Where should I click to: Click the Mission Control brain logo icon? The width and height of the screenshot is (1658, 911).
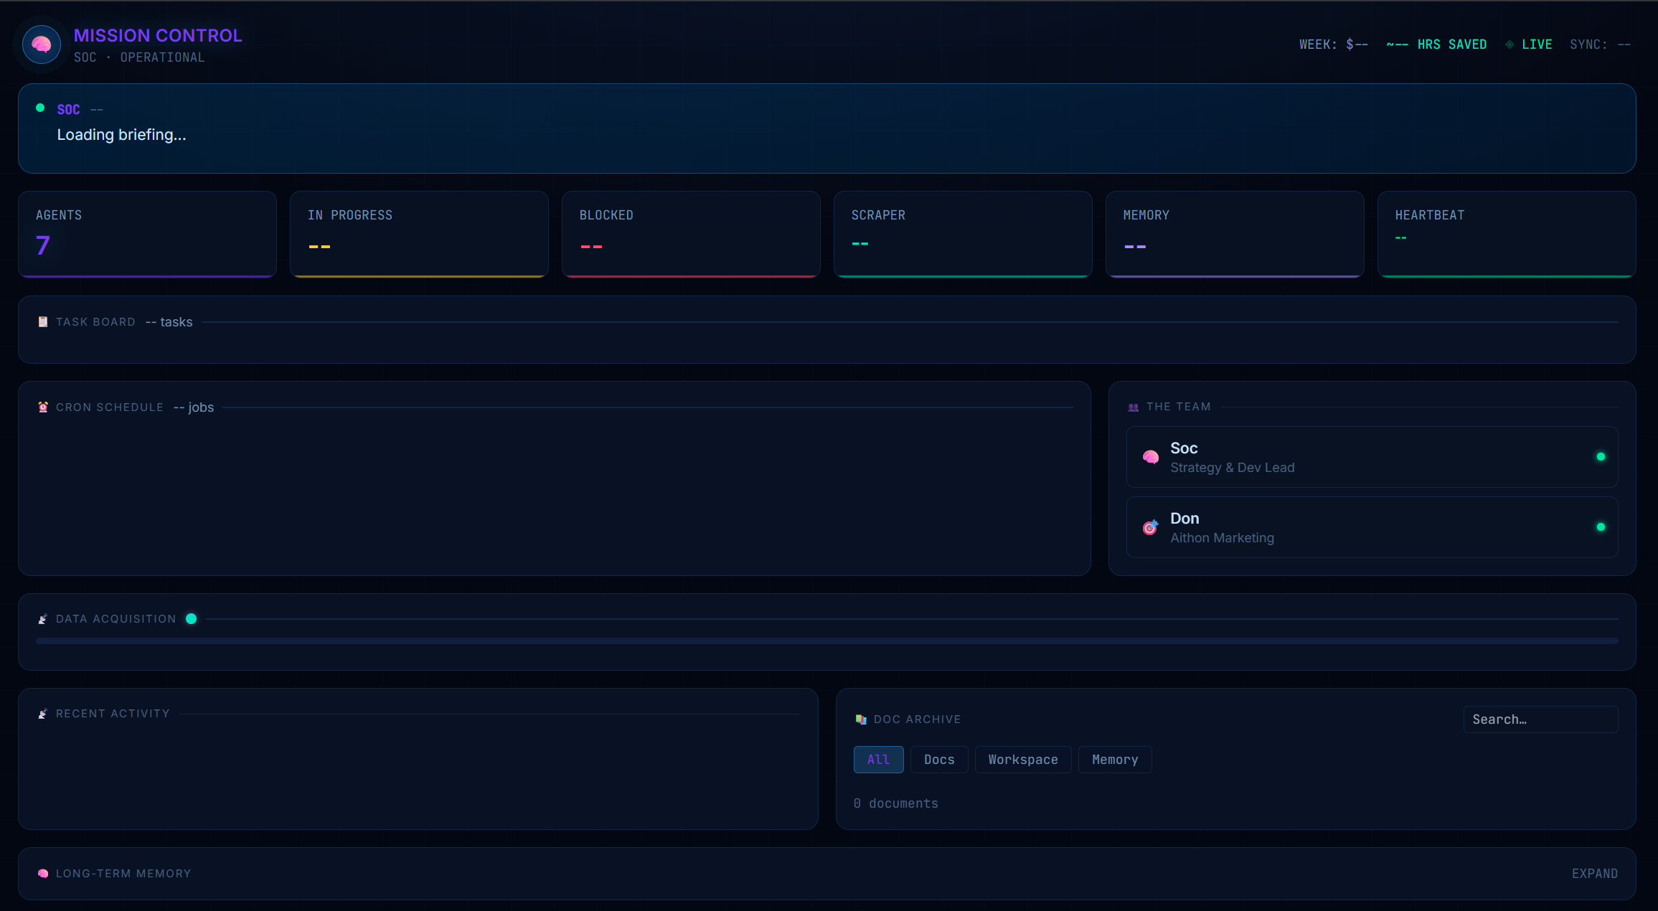[x=41, y=44]
